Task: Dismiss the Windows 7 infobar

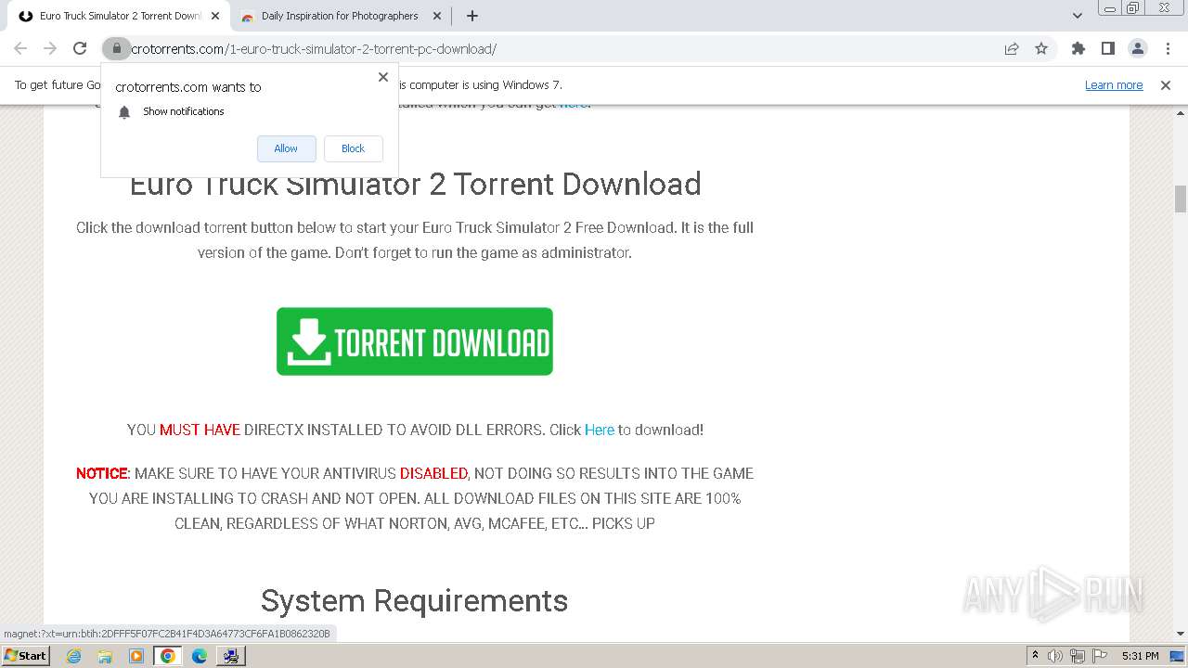Action: [1165, 84]
